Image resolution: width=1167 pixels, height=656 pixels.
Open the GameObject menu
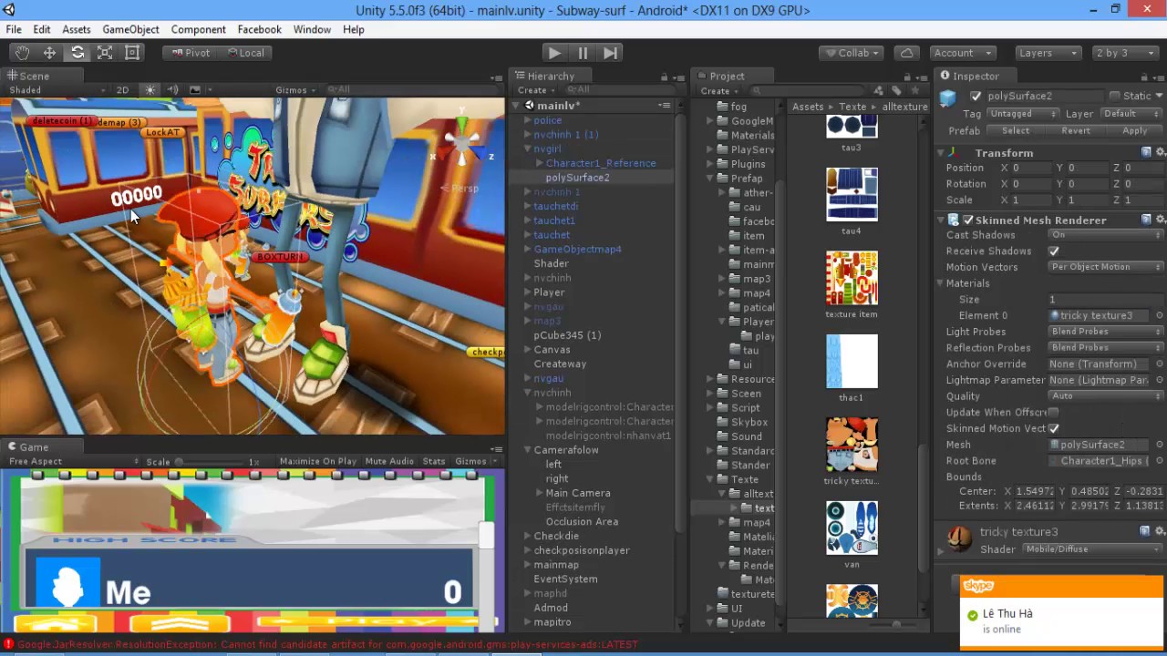click(130, 29)
